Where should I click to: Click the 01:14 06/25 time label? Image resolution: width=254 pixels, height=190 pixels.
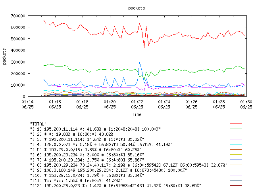27,104
